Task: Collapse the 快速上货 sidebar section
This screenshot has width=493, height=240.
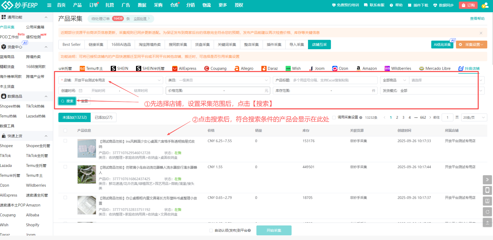Action: click(46, 136)
